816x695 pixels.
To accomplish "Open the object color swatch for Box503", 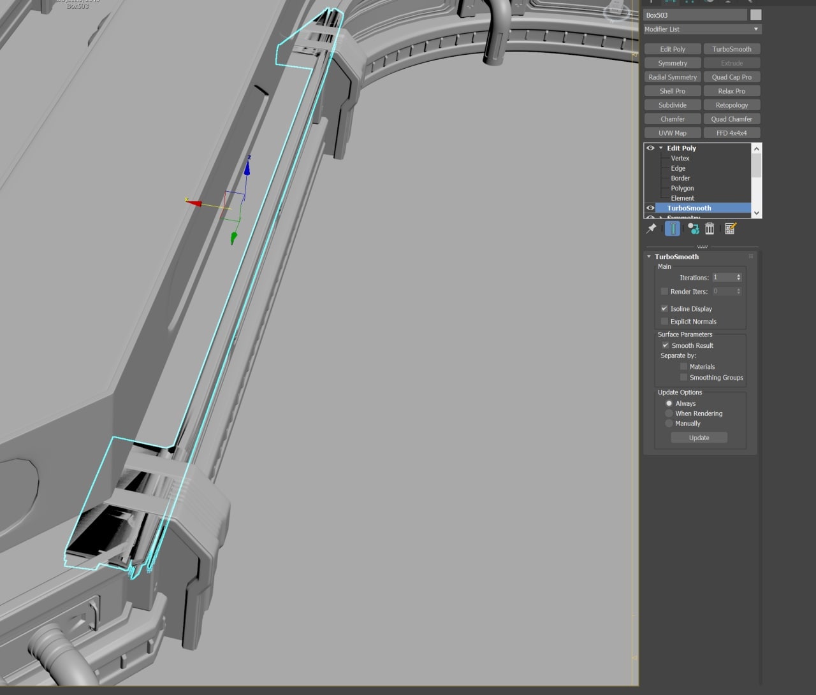I will coord(755,15).
